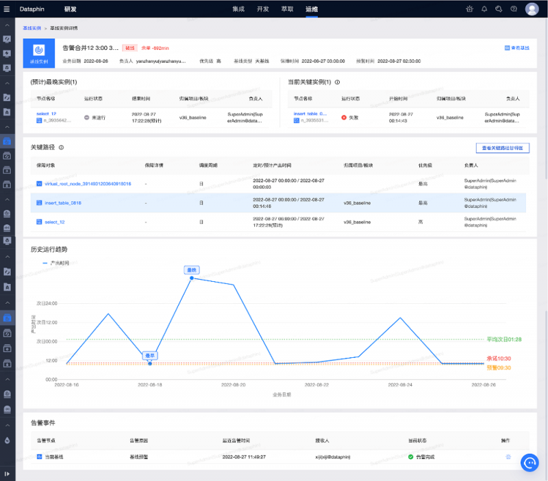
Task: Click the help question icon in header
Action: [x=514, y=9]
